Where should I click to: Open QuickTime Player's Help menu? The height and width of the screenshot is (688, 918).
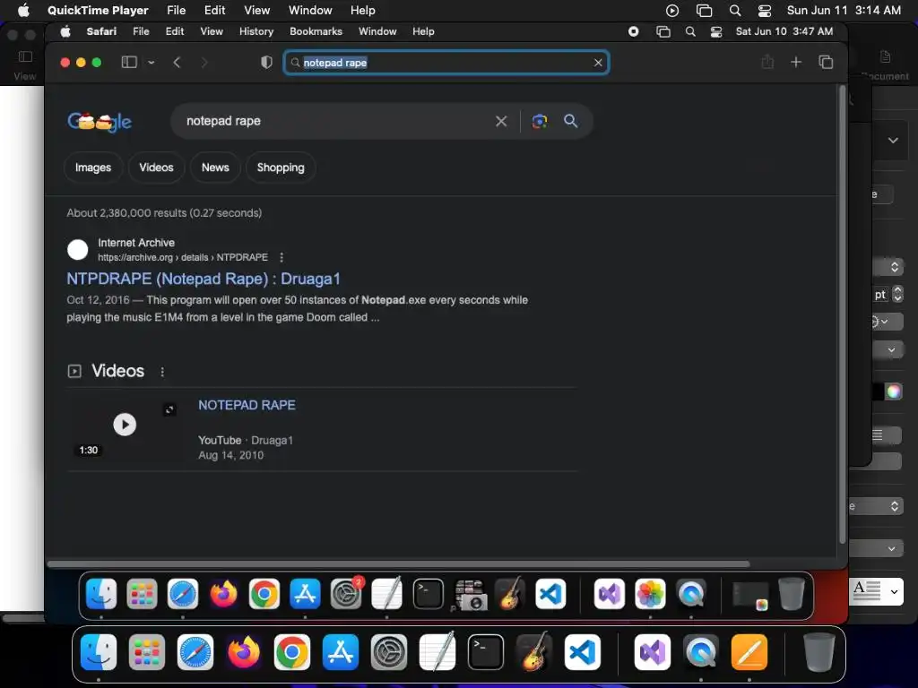click(x=363, y=11)
